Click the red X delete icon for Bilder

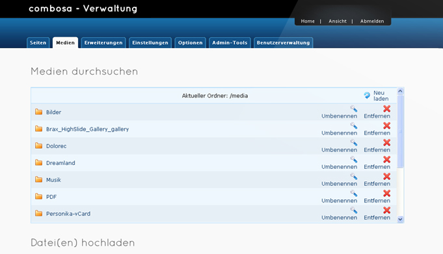pyautogui.click(x=387, y=108)
